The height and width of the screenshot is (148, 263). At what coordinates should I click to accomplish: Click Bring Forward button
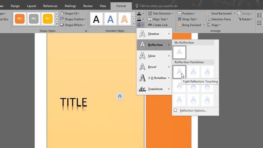tap(189, 25)
